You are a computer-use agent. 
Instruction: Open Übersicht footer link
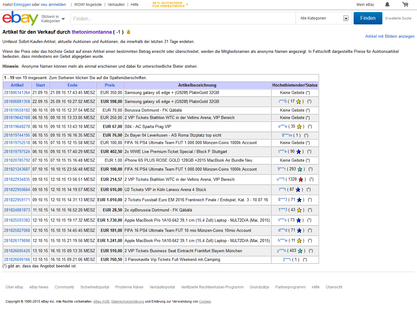coord(334,287)
